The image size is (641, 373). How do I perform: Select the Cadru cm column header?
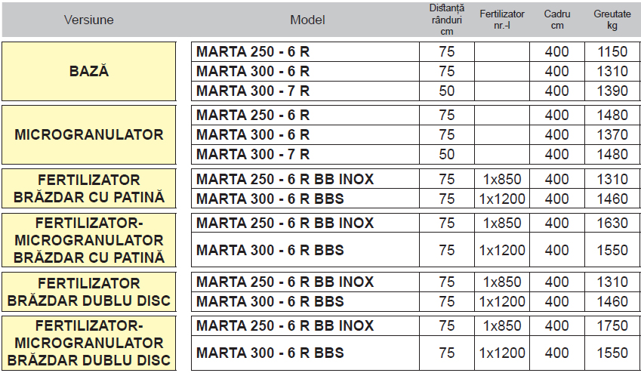point(556,20)
